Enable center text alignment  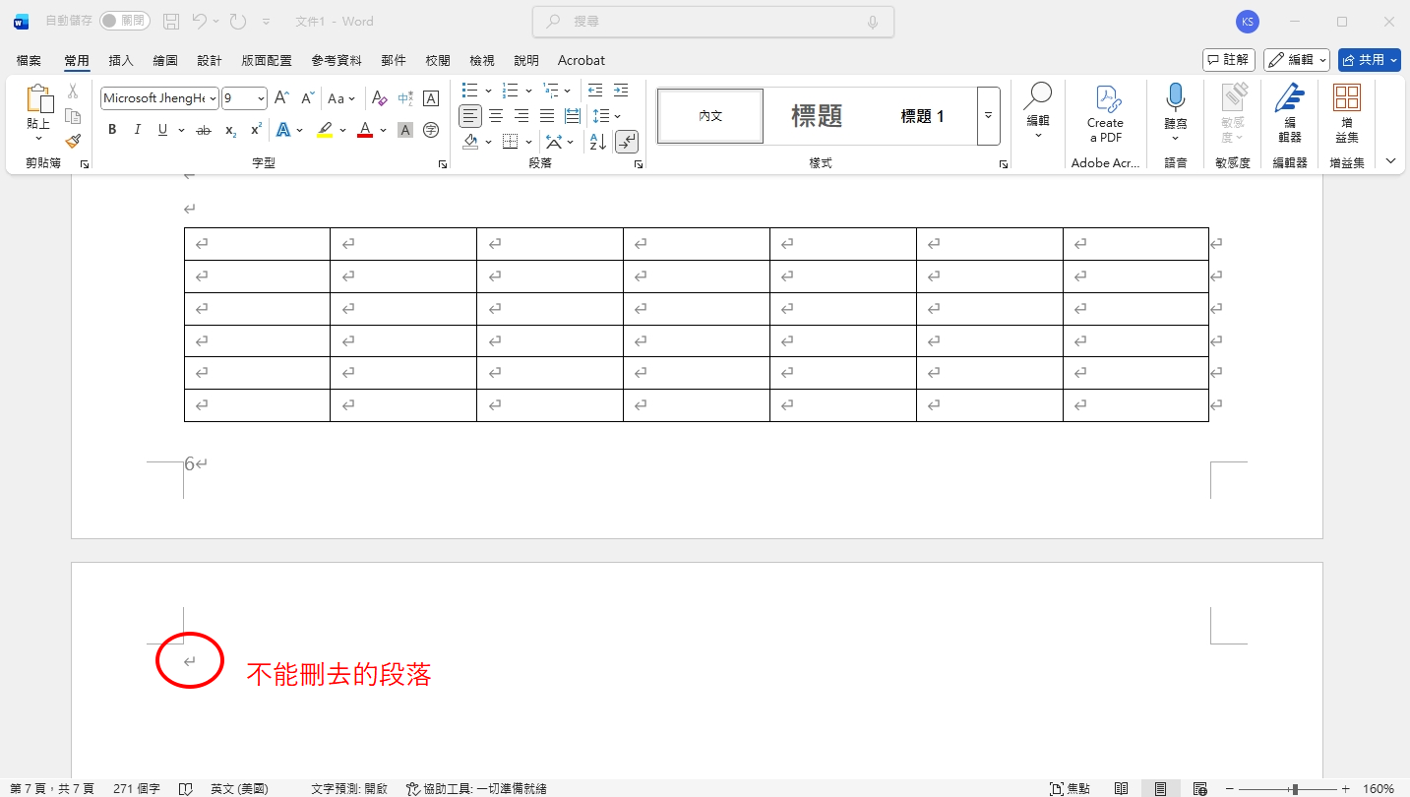point(496,115)
